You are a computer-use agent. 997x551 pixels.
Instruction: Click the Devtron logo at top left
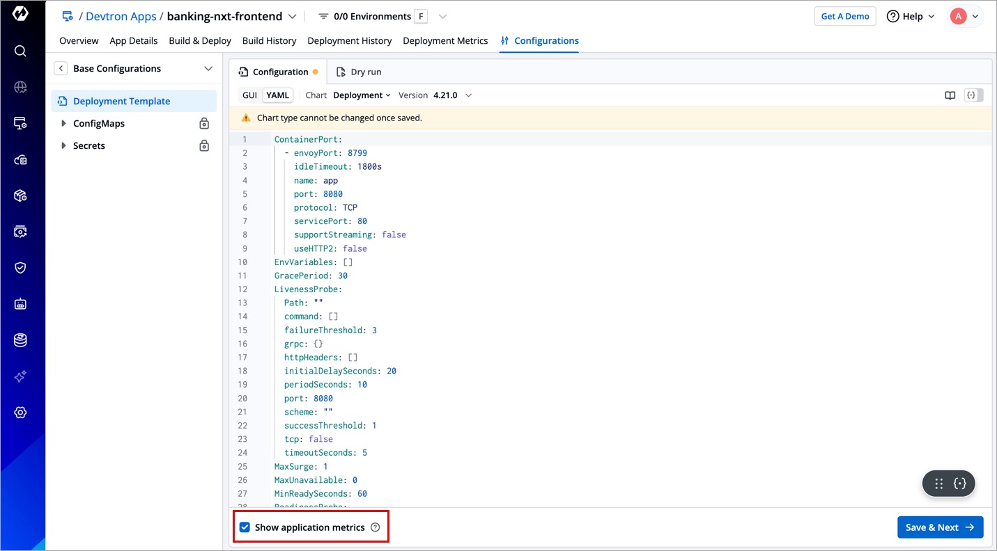click(20, 14)
